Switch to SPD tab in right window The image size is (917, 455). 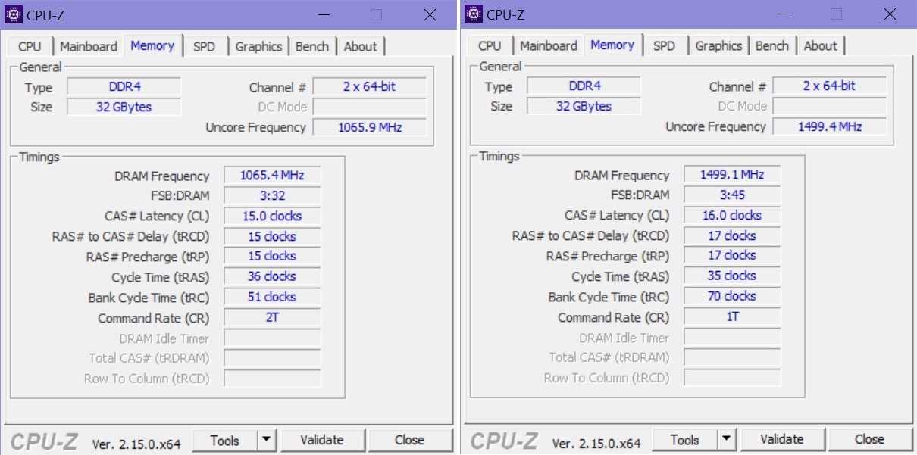664,45
